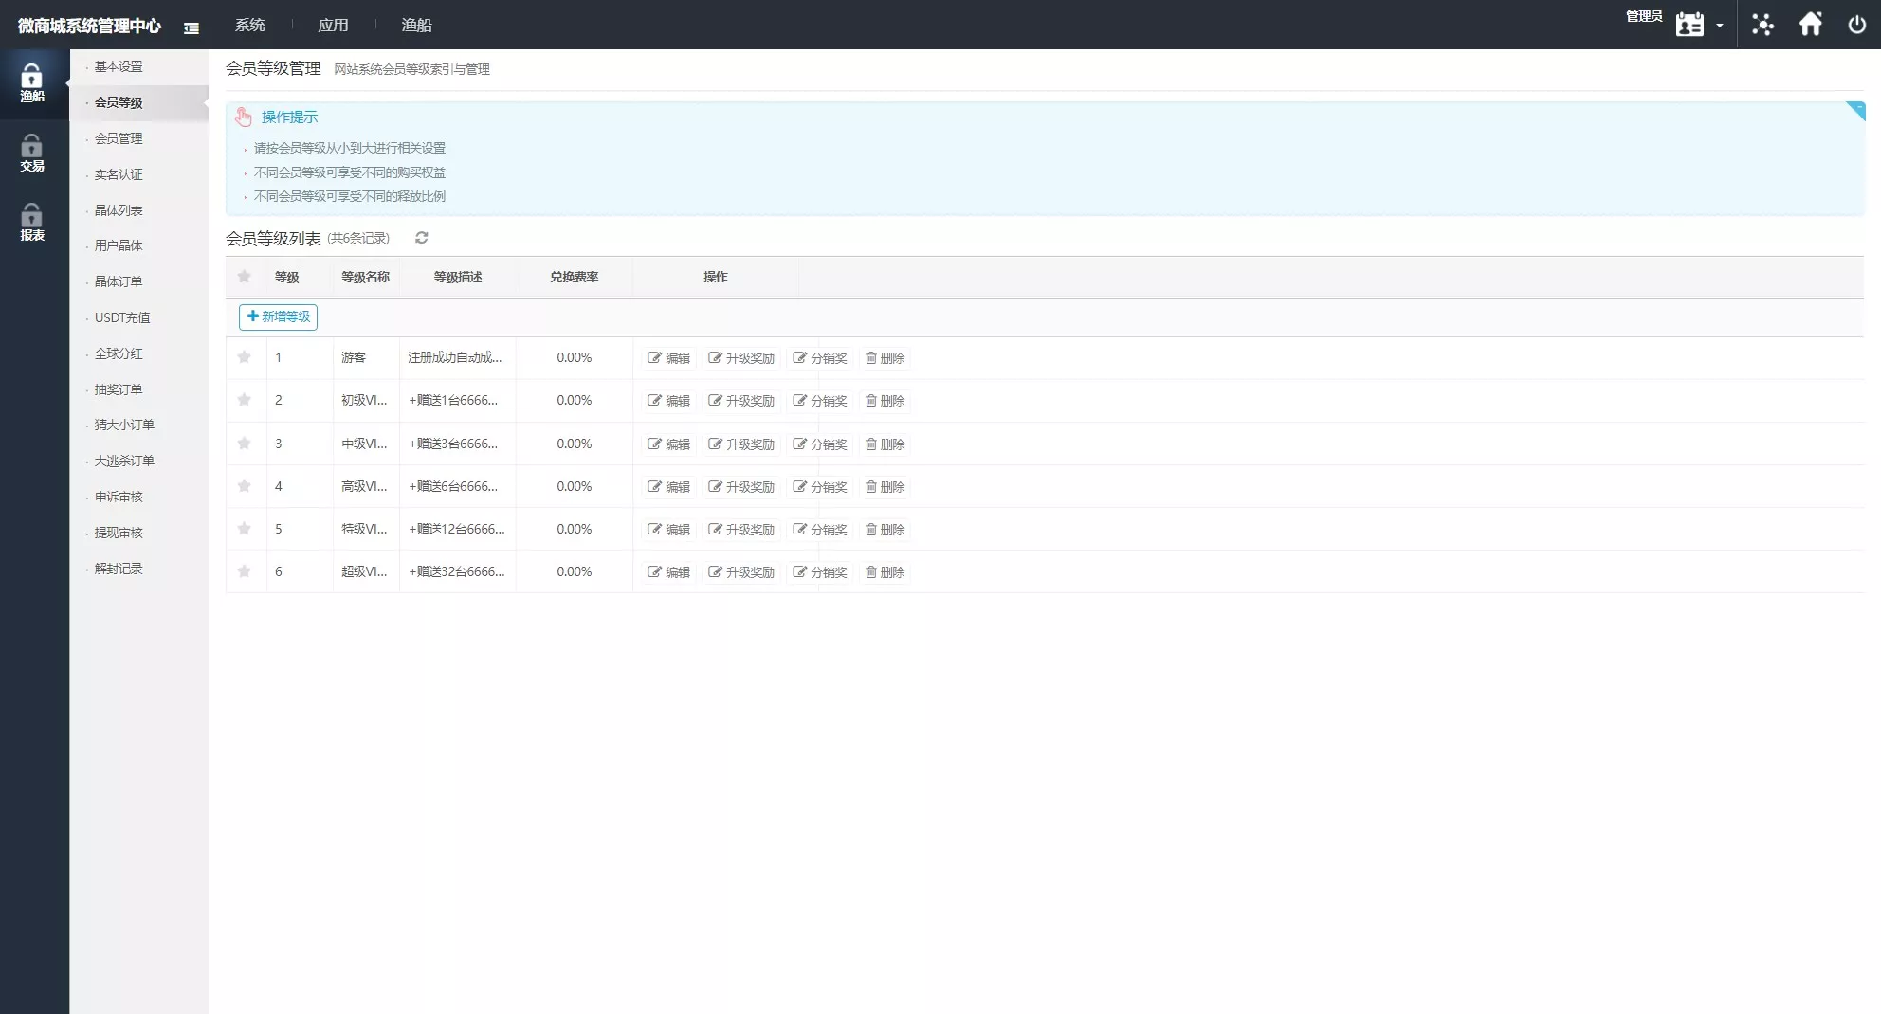Toggle star for level 6 row
1881x1014 pixels.
tap(245, 571)
